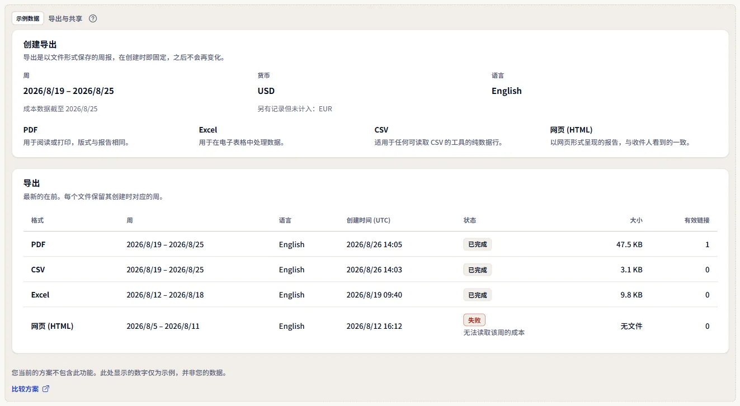
Task: Open the 比较方案 link
Action: [x=31, y=389]
